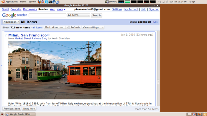Viewport: 207px width, 116px height.
Task: Click the small icon after article title
Action: pos(48,35)
